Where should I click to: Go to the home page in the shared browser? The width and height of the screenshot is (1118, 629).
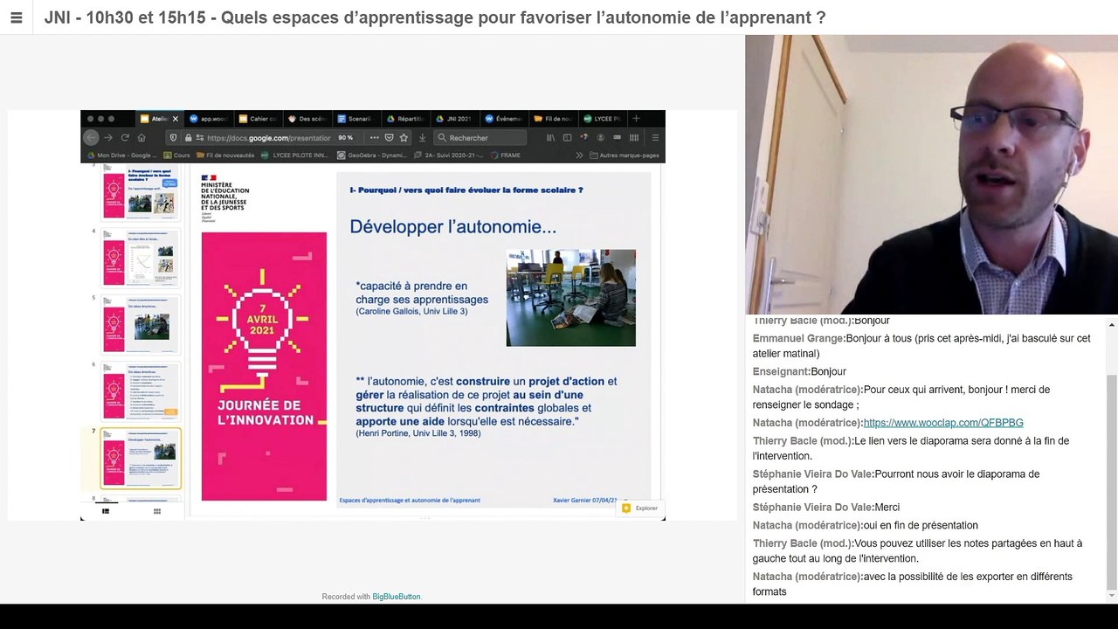(141, 137)
